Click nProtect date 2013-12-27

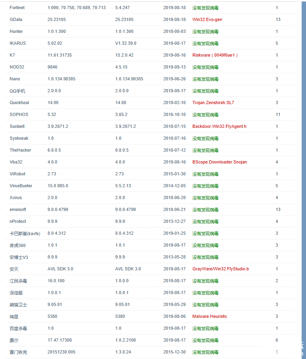pos(174,221)
